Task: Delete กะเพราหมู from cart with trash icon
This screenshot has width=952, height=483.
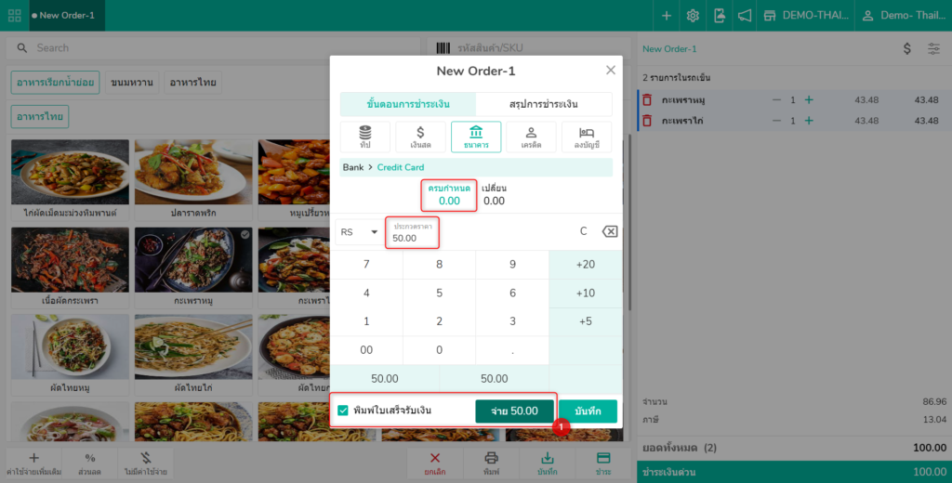Action: click(x=647, y=100)
